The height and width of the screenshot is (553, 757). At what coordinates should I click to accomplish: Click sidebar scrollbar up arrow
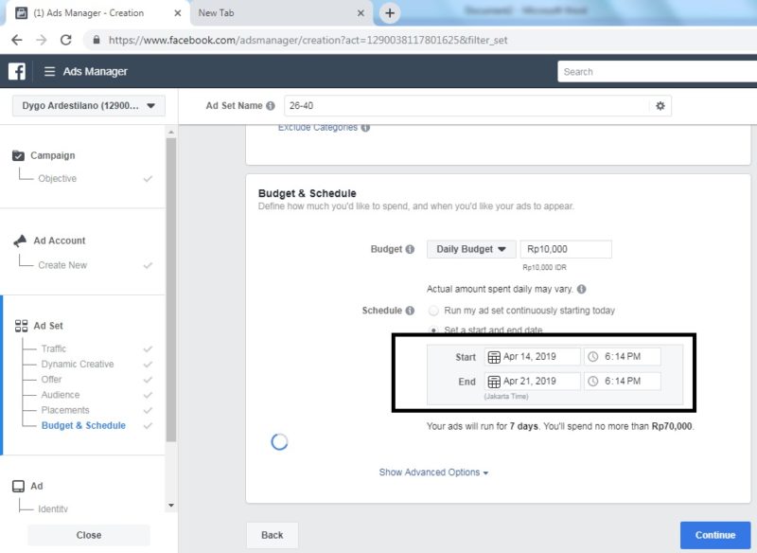point(171,132)
